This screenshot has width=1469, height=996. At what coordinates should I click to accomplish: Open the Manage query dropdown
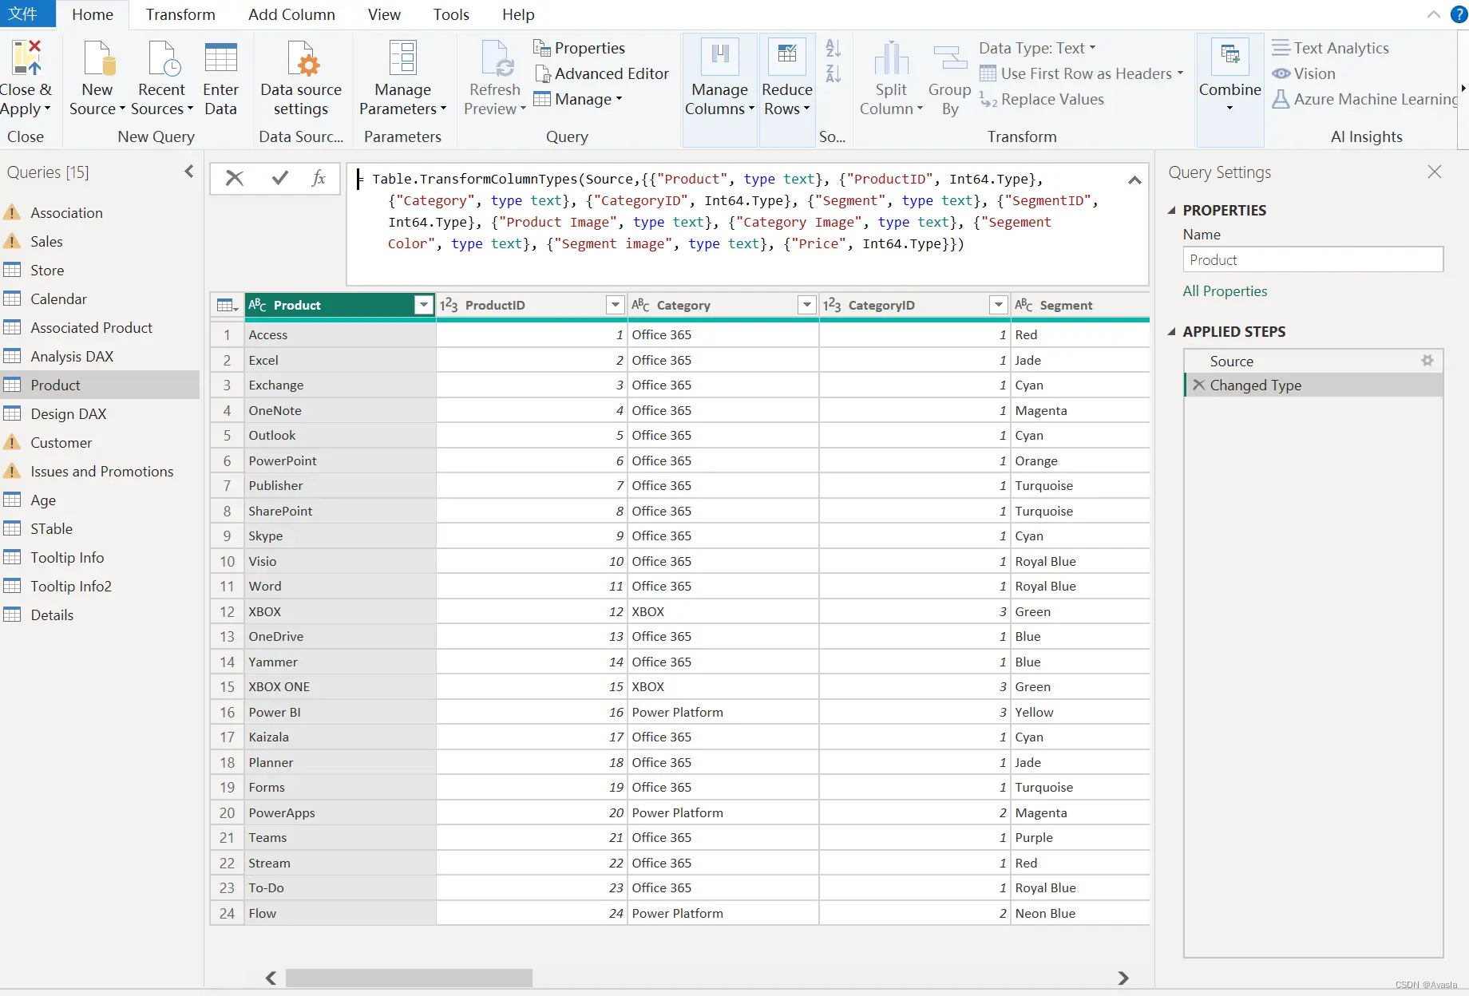pos(579,99)
